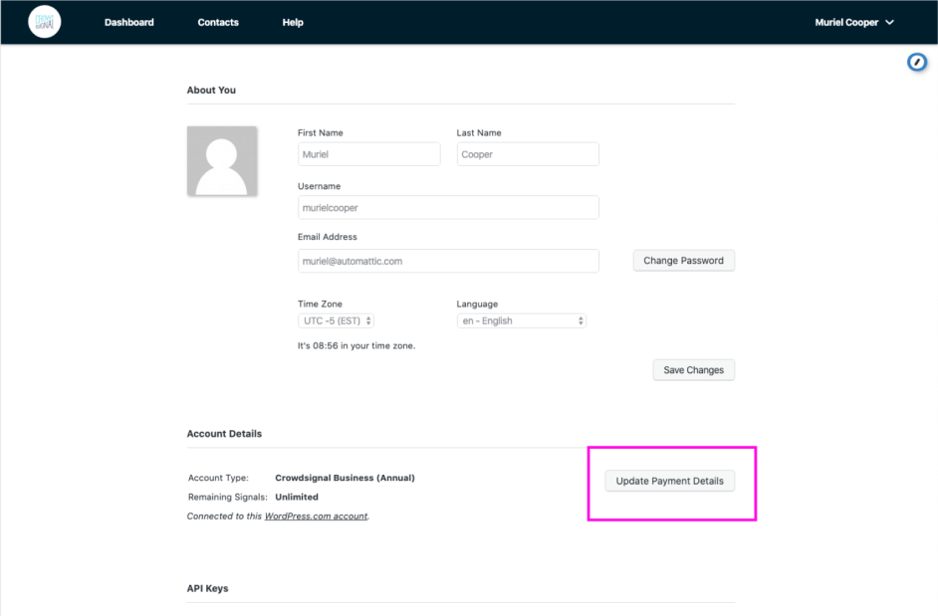Click the profile avatar placeholder image
The width and height of the screenshot is (938, 616).
point(222,160)
